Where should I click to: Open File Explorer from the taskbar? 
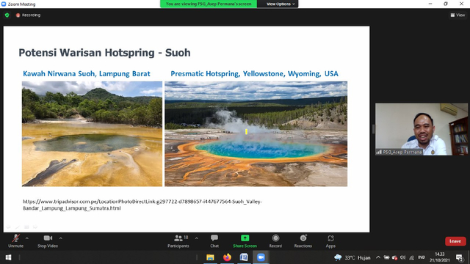click(211, 257)
